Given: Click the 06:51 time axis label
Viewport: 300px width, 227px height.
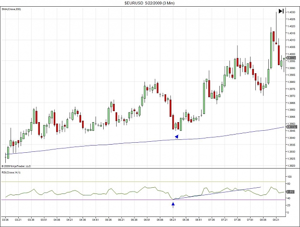Looking at the screenshot, I should tap(199, 220).
